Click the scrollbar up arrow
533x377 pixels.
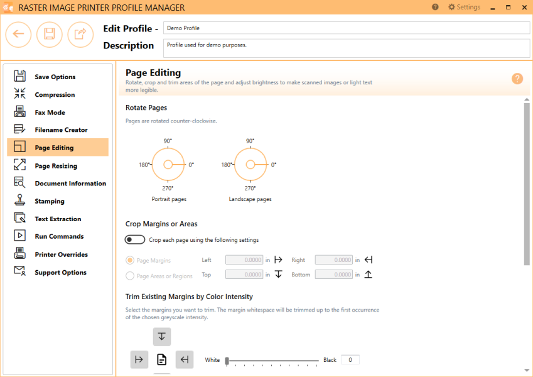point(527,100)
